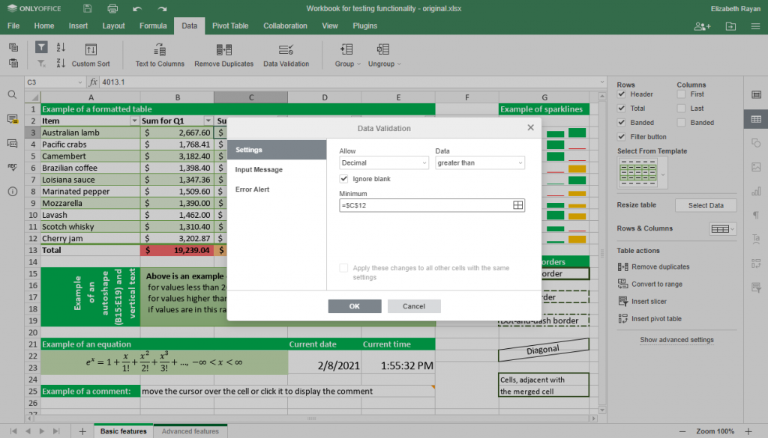Open the Comments panel

(13, 118)
